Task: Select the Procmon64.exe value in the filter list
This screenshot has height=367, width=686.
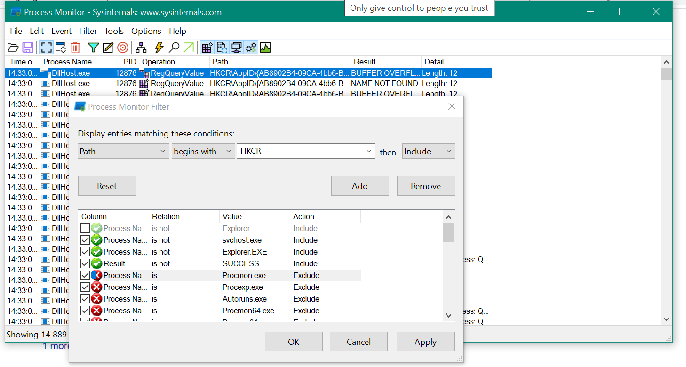Action: click(x=248, y=311)
